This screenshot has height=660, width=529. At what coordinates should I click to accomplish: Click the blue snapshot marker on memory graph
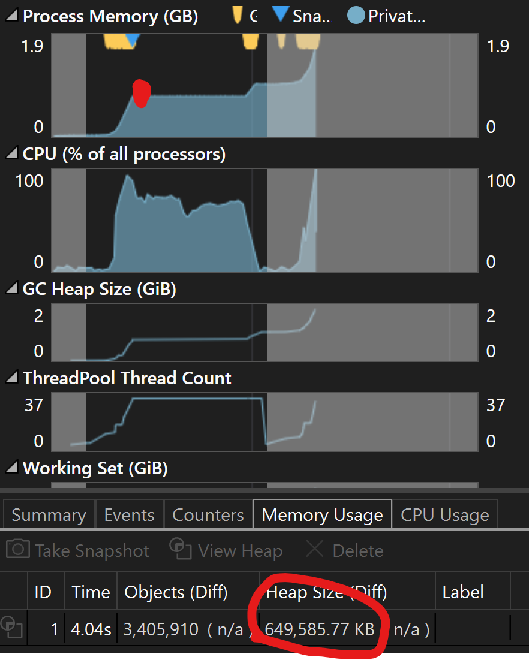click(132, 41)
